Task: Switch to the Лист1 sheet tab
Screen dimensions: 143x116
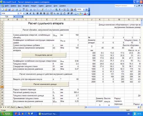Action: pyautogui.click(x=13, y=107)
